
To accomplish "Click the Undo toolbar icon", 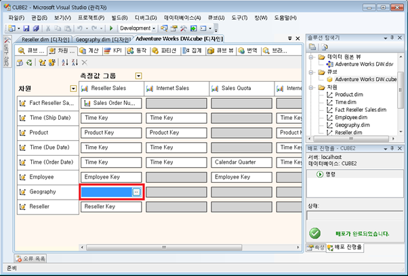I will (x=80, y=28).
